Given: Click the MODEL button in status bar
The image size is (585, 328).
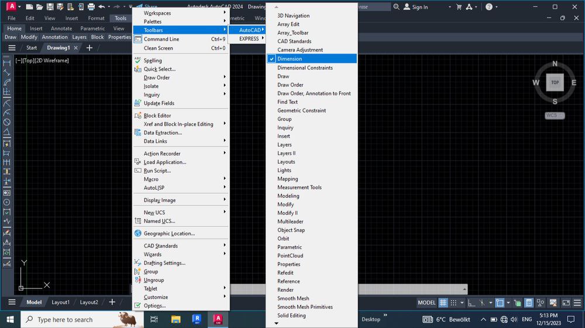Looking at the screenshot, I should tap(426, 303).
